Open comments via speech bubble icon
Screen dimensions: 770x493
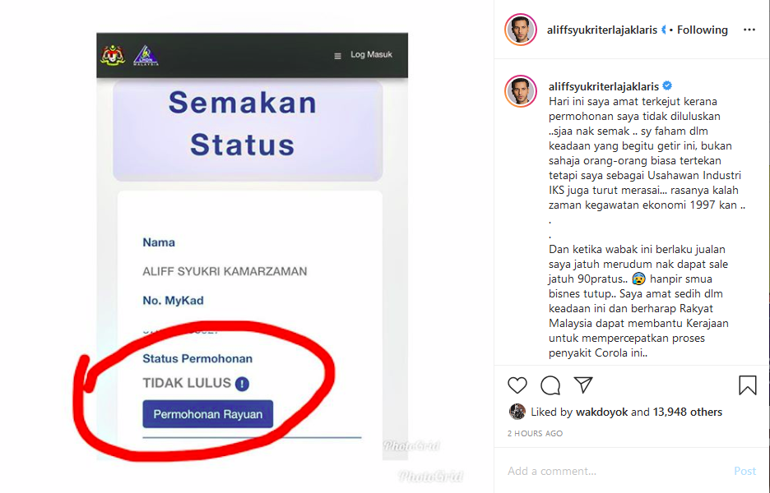point(550,385)
